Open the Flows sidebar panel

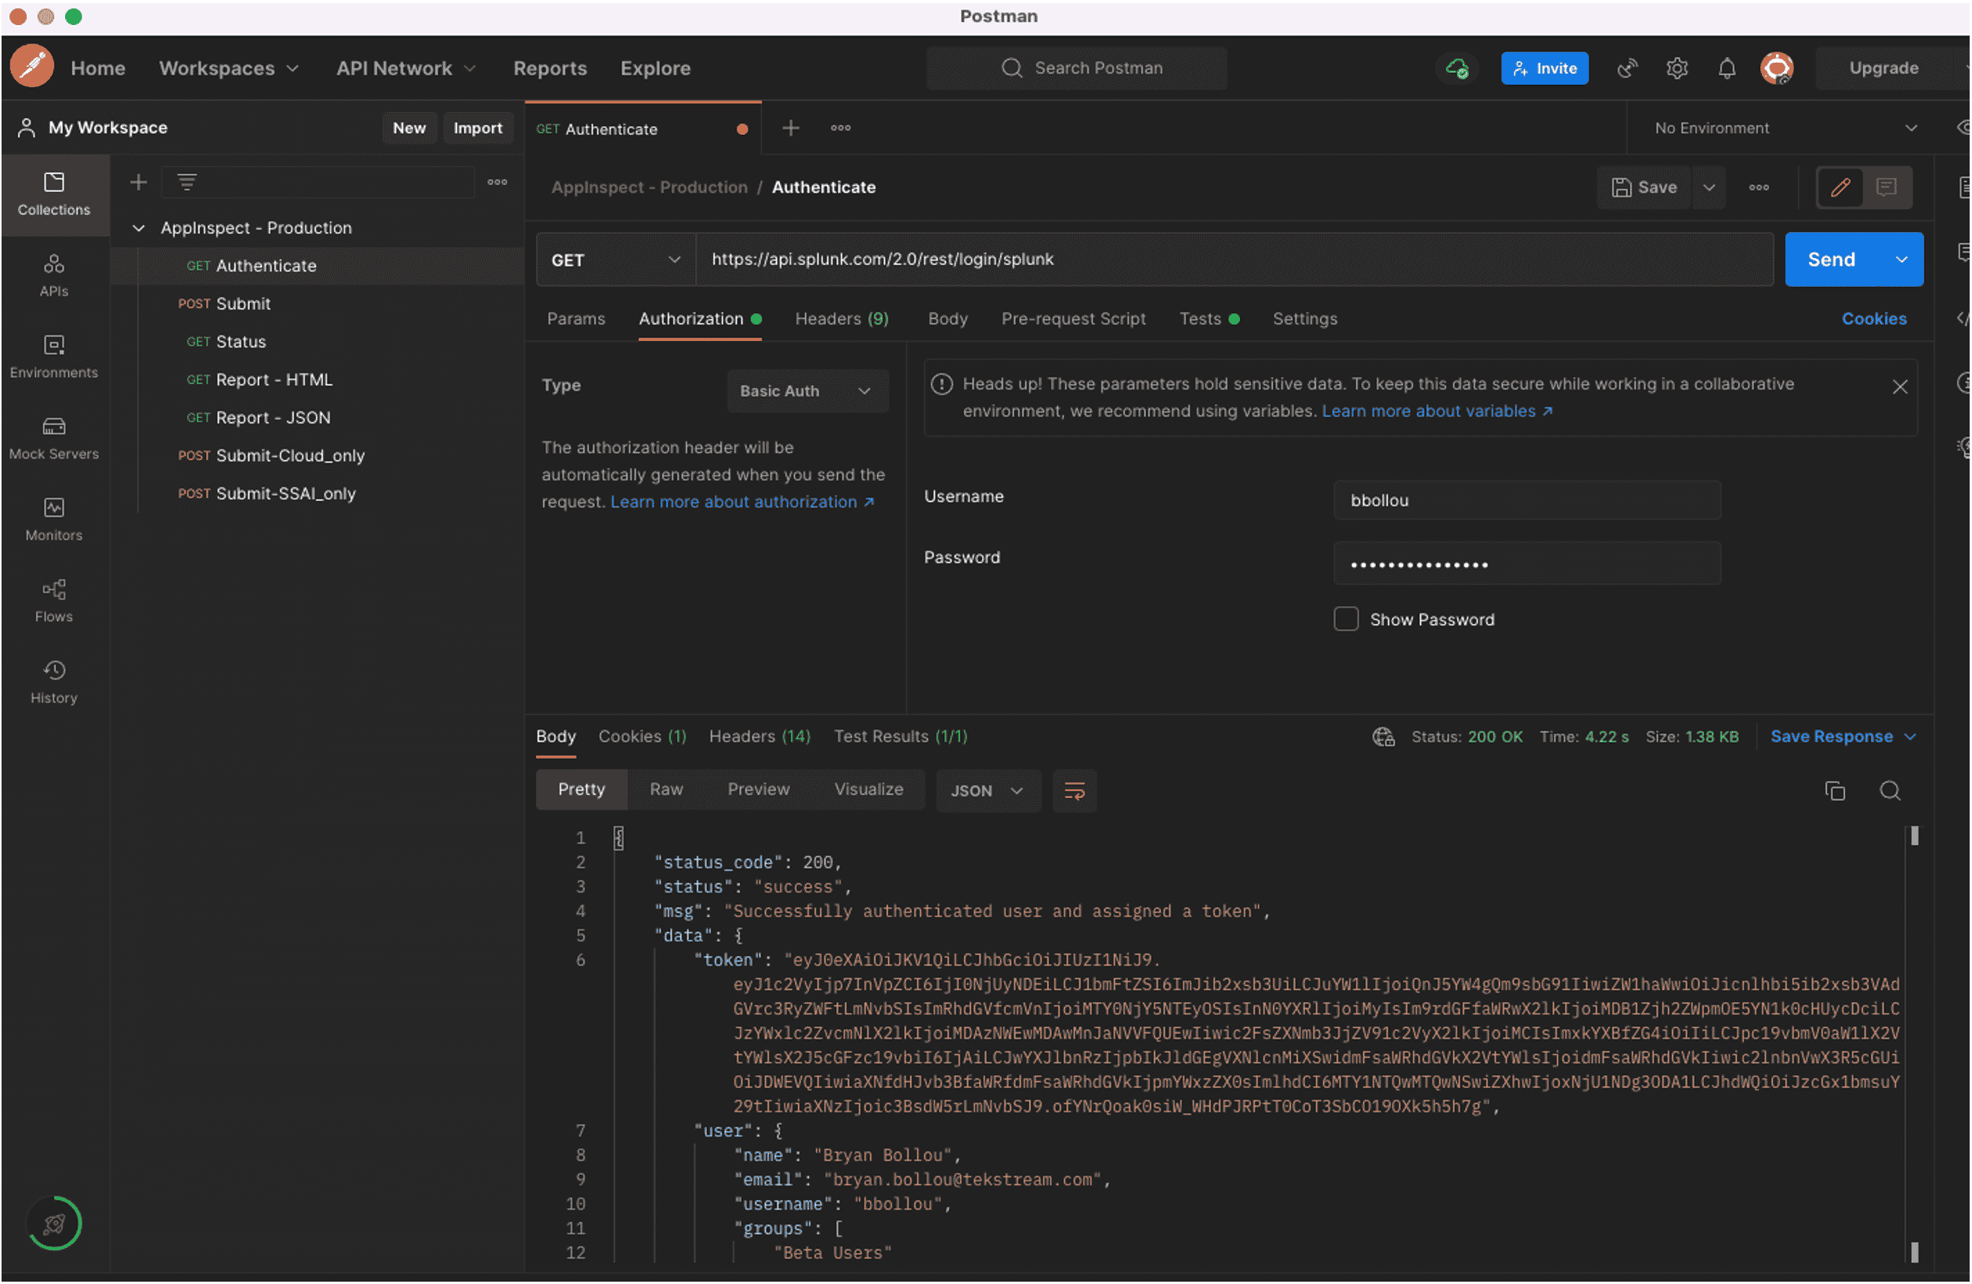click(x=54, y=602)
